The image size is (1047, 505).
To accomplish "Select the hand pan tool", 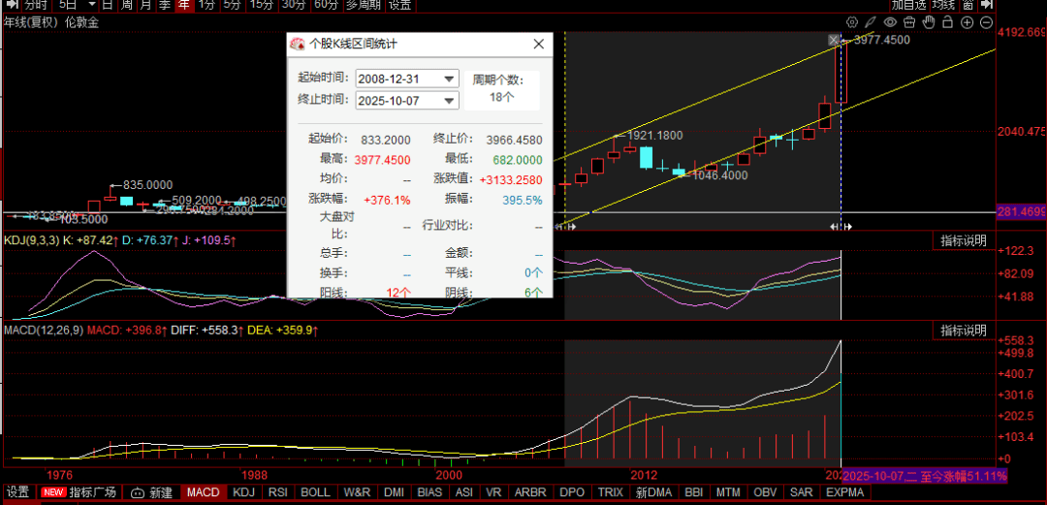I will [929, 22].
